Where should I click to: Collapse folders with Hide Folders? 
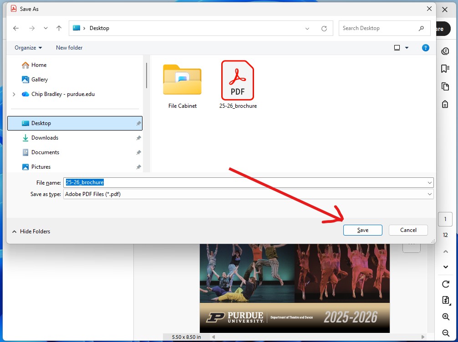(31, 231)
